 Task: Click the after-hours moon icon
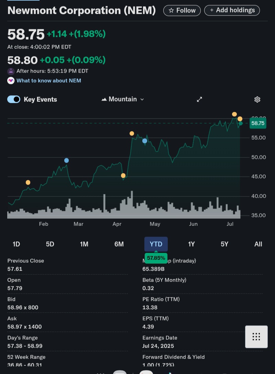tap(11, 71)
